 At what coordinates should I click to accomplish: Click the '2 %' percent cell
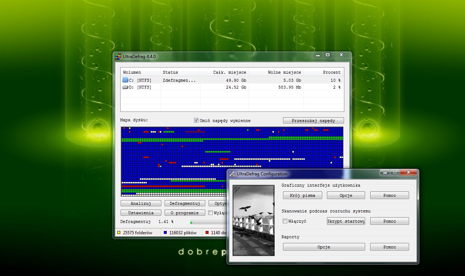pos(337,88)
